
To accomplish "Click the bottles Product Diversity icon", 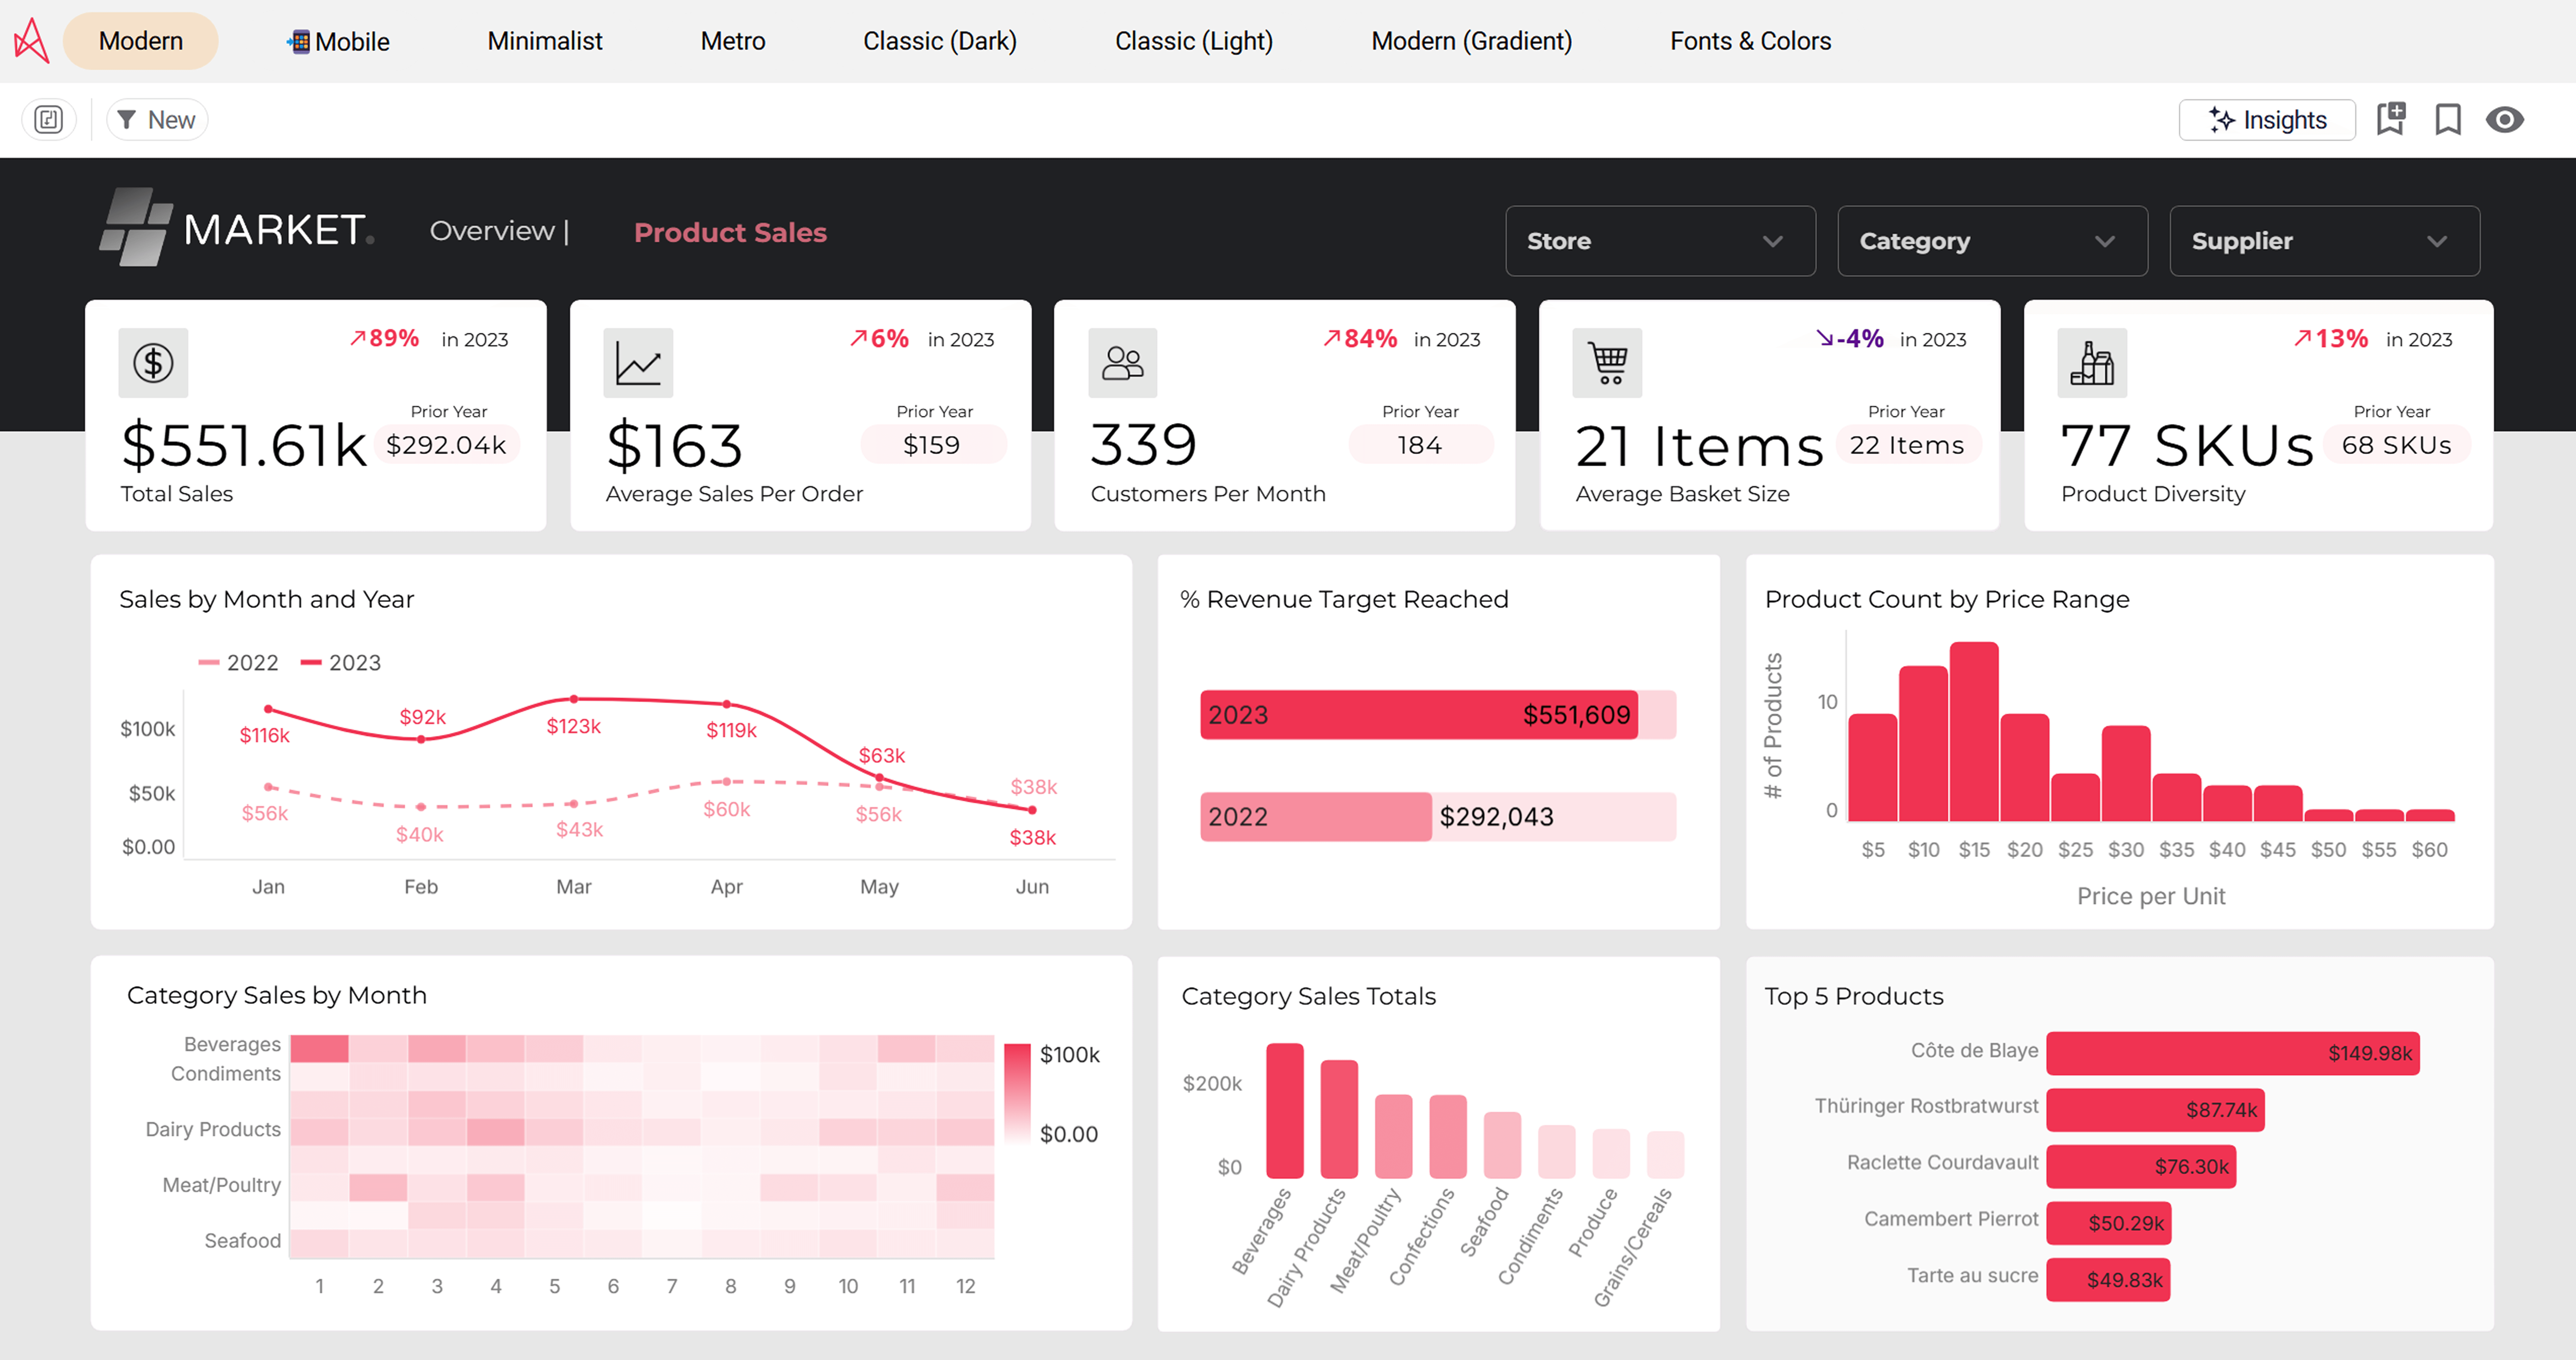I will (x=2092, y=363).
